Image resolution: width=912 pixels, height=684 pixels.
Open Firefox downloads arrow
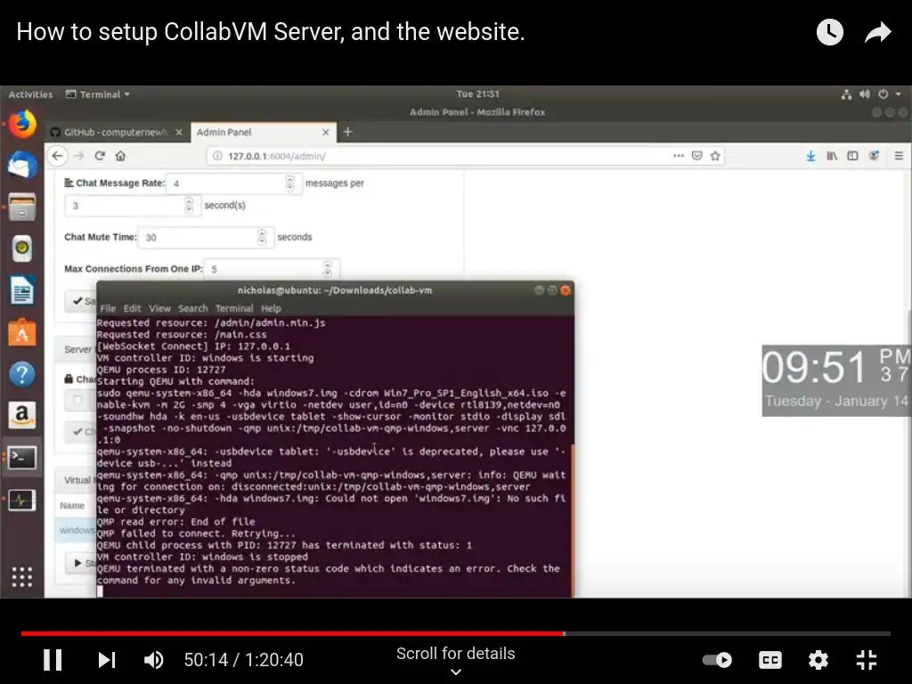[810, 155]
